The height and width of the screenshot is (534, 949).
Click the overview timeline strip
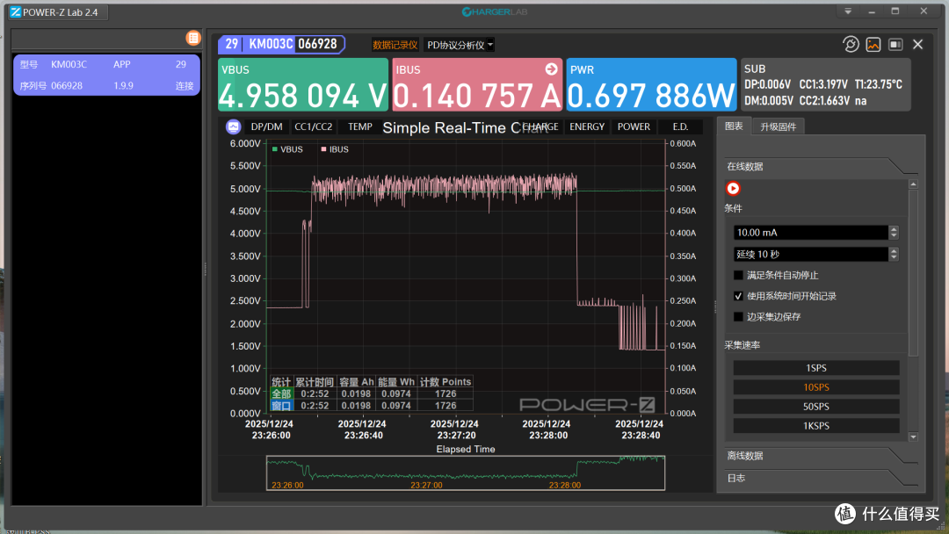click(466, 473)
